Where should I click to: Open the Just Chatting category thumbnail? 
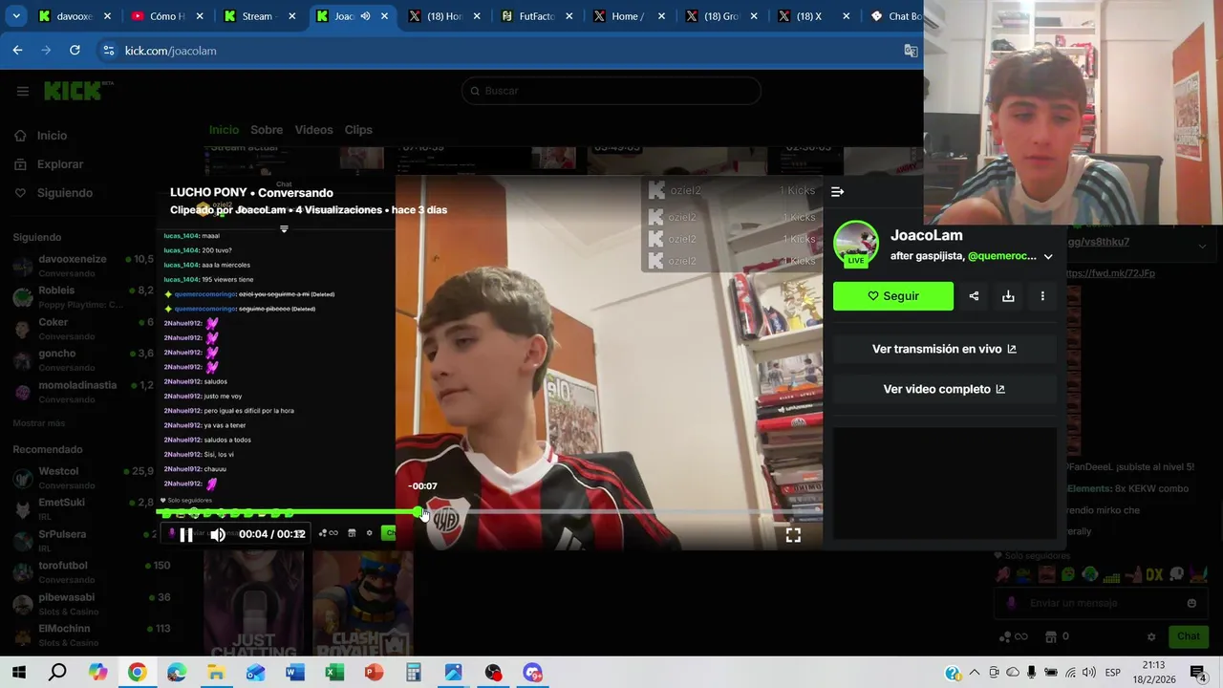(254, 603)
